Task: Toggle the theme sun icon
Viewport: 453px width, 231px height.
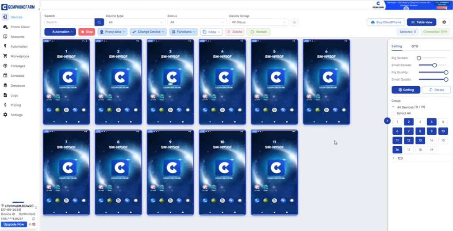Action: tap(30, 224)
